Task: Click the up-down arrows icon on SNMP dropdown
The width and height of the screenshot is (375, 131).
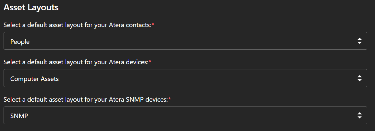Action: point(359,116)
